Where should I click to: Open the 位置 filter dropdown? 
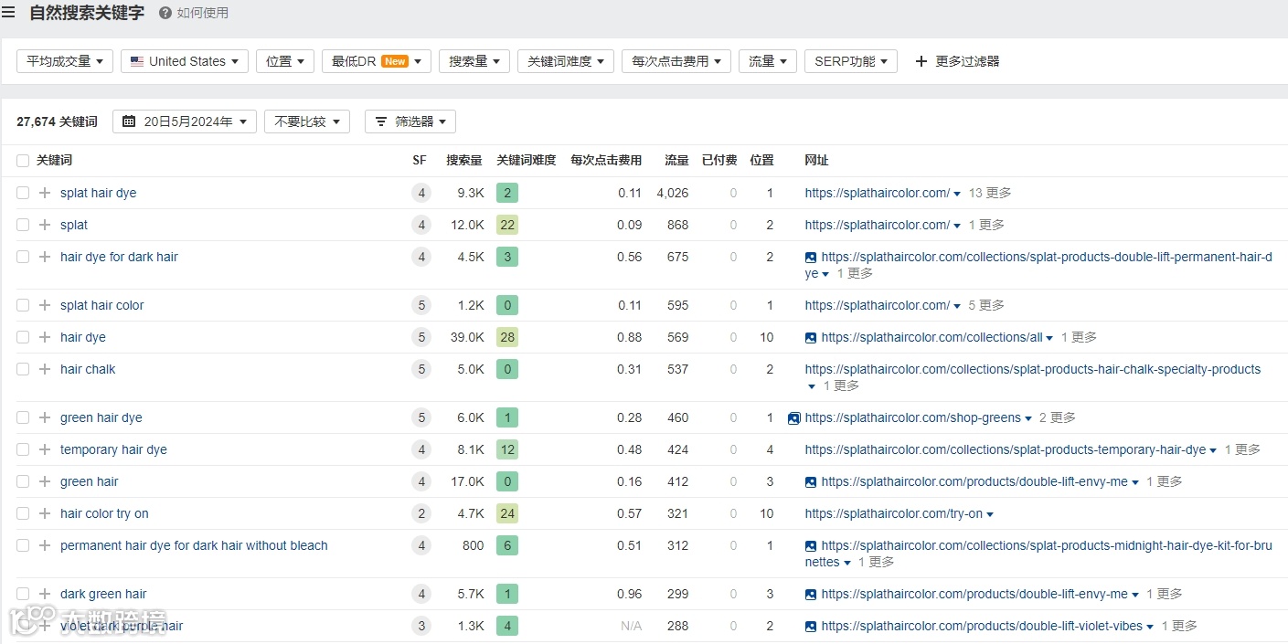(285, 61)
